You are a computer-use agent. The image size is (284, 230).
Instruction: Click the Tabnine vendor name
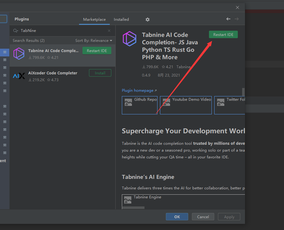point(183,67)
